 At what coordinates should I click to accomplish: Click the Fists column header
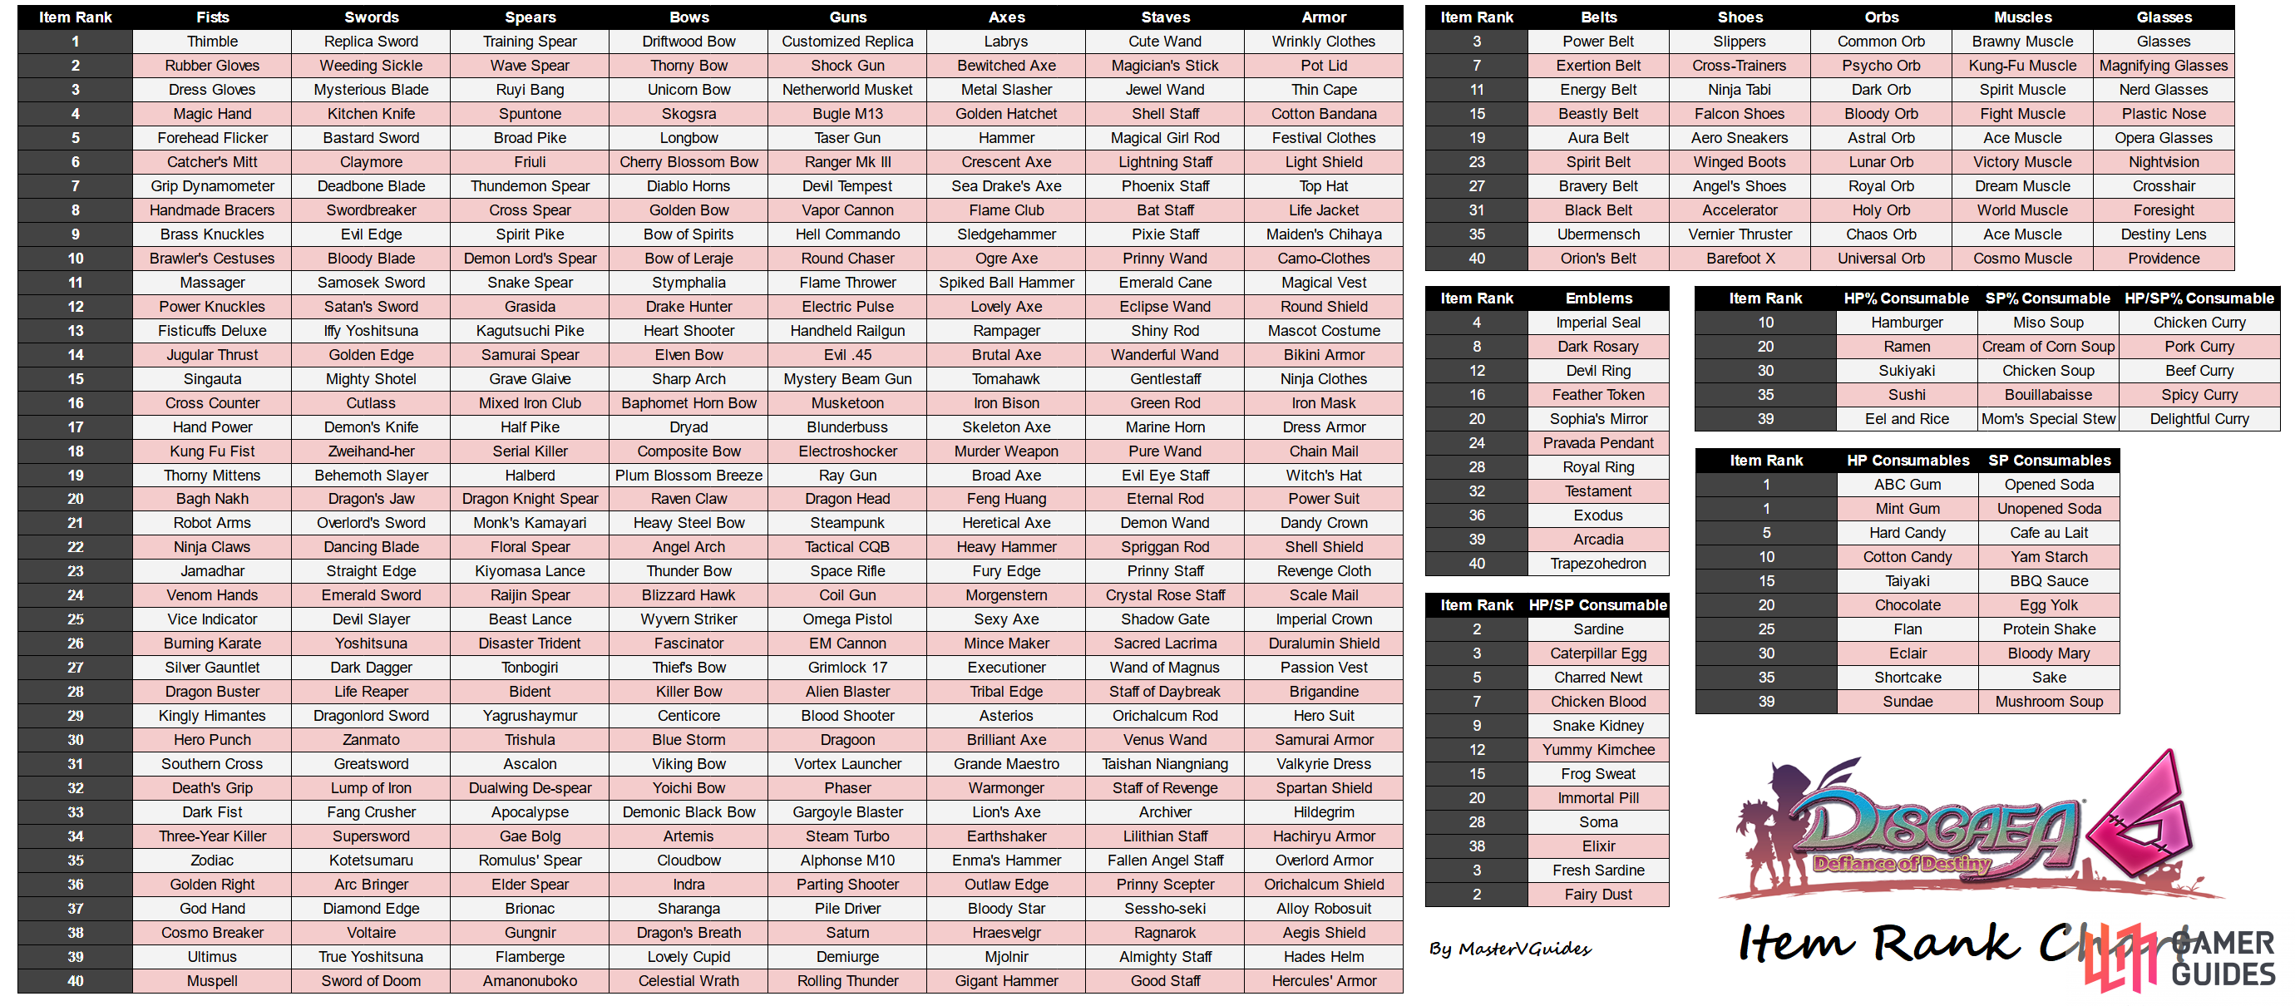point(212,13)
